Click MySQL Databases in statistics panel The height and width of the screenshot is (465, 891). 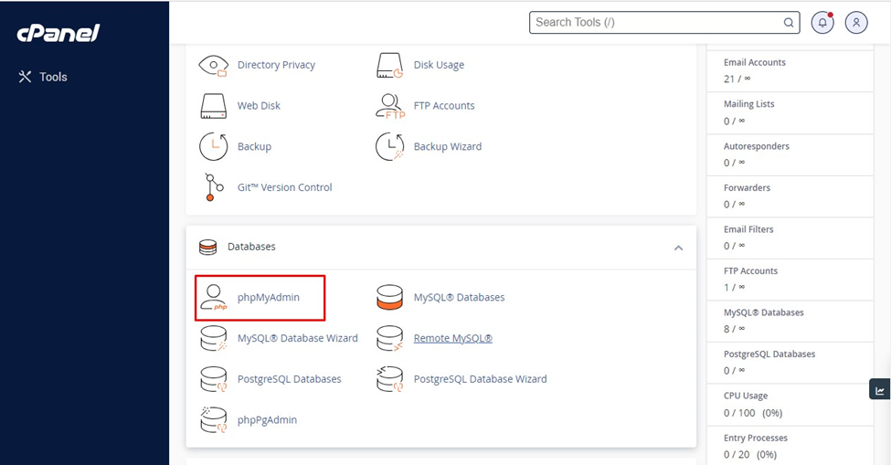[763, 312]
